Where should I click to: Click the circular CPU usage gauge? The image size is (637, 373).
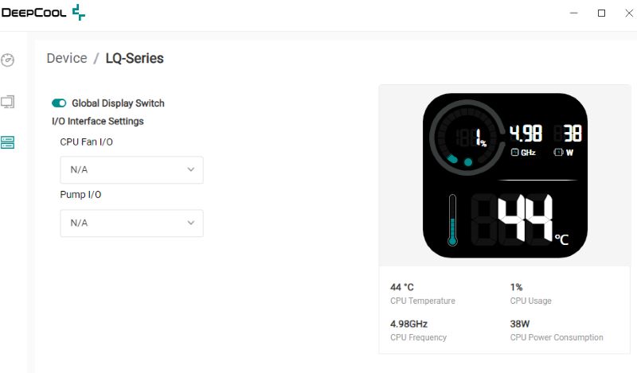pyautogui.click(x=463, y=142)
